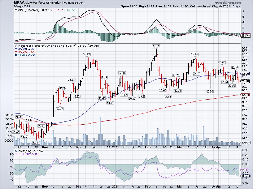Click the blue line swatch before MA(50)
253x189 pixels.
[16, 49]
